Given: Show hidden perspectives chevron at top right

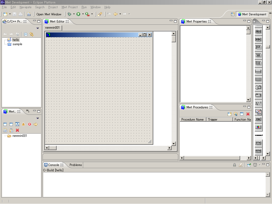Looking at the screenshot, I should 270,13.
